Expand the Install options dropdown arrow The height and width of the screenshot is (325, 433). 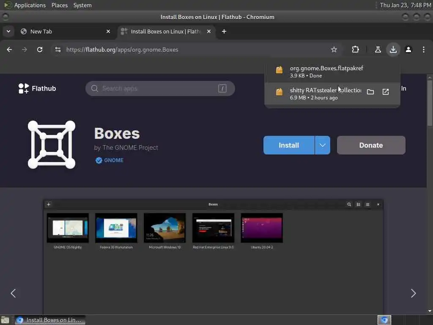(x=323, y=145)
